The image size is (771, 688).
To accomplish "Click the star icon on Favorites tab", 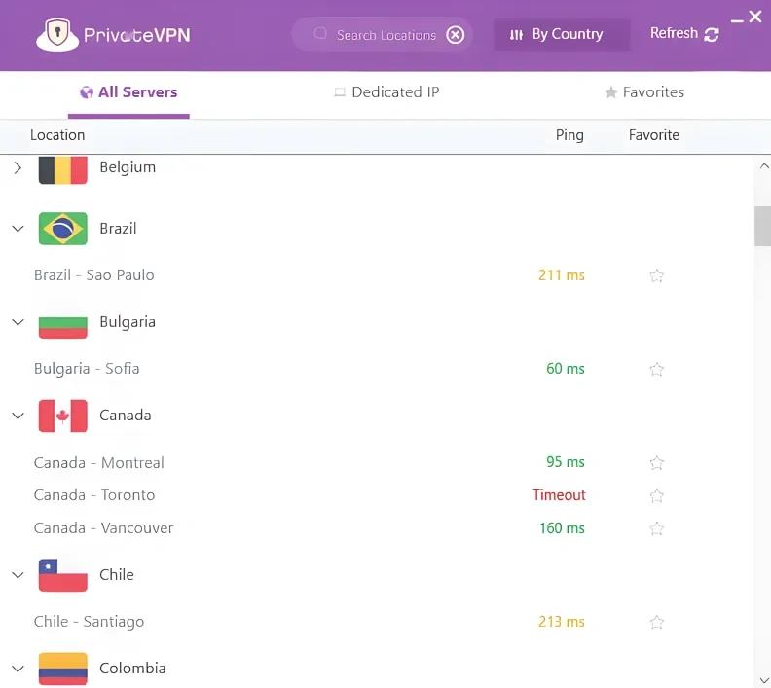I will 610,92.
